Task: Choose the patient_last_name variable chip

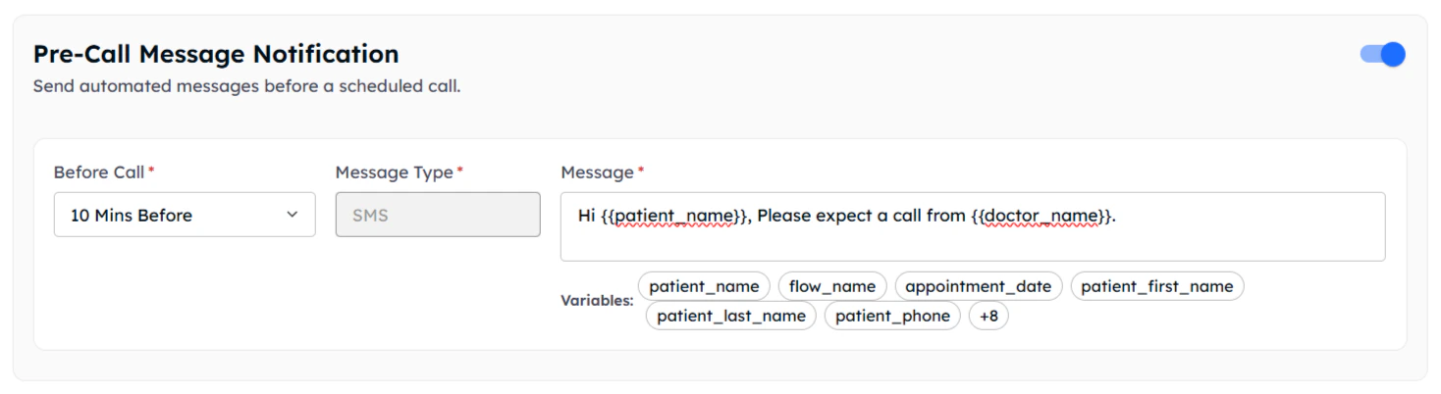Action: [x=730, y=316]
